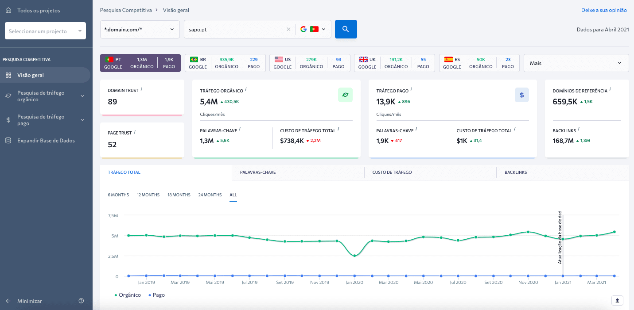Screen dimensions: 634x310
Task: Click the Expandir Base de Dados database icon
Action: tap(9, 140)
